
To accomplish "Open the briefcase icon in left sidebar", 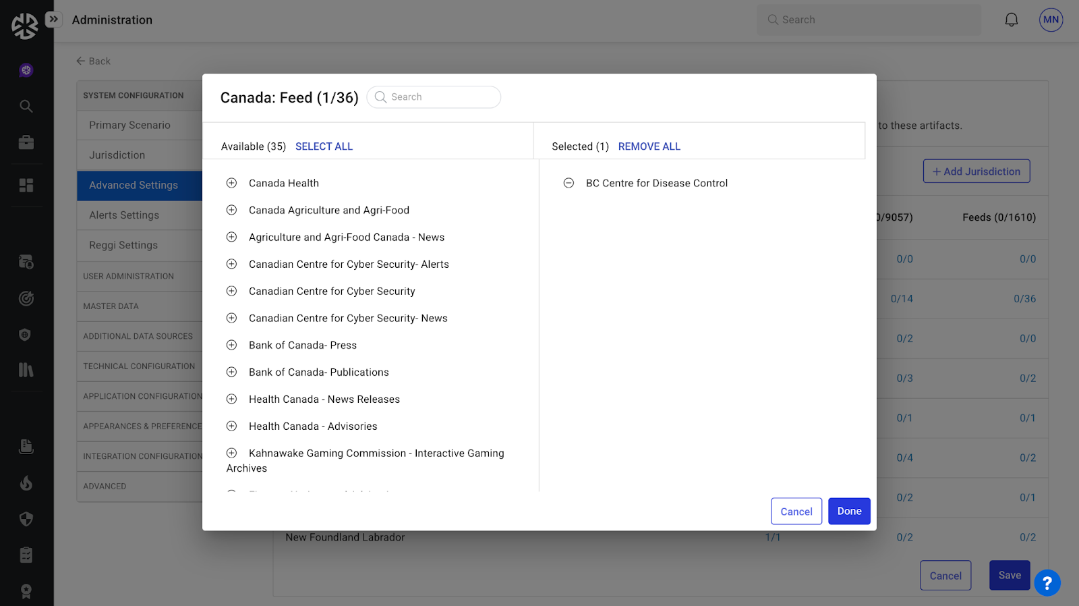I will 26,142.
